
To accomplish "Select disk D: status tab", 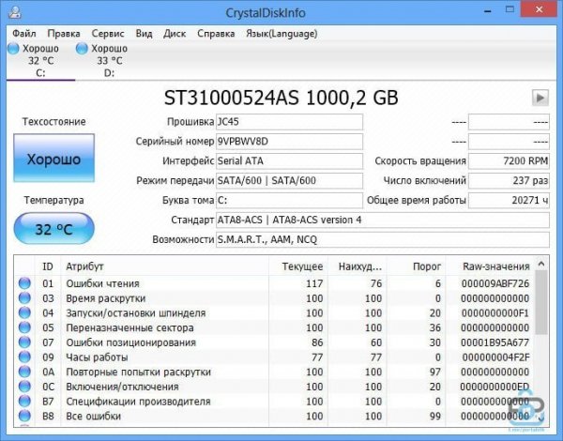I will [x=109, y=61].
